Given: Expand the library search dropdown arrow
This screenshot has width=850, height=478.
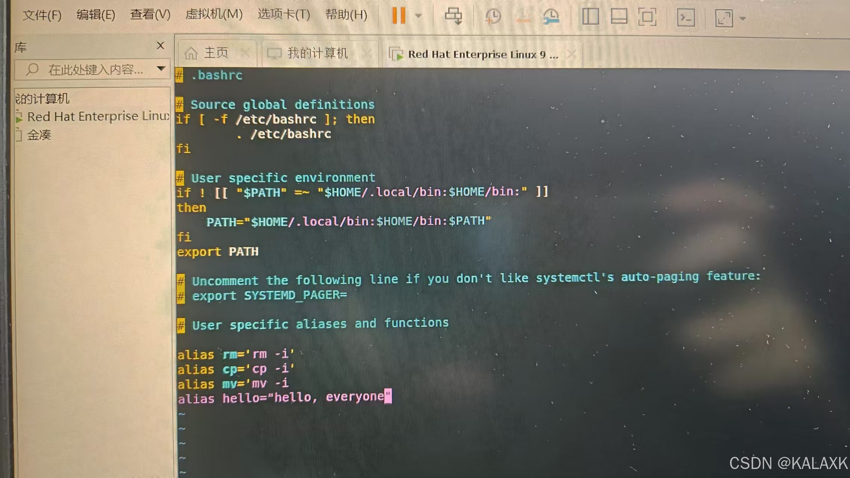Looking at the screenshot, I should pos(161,69).
